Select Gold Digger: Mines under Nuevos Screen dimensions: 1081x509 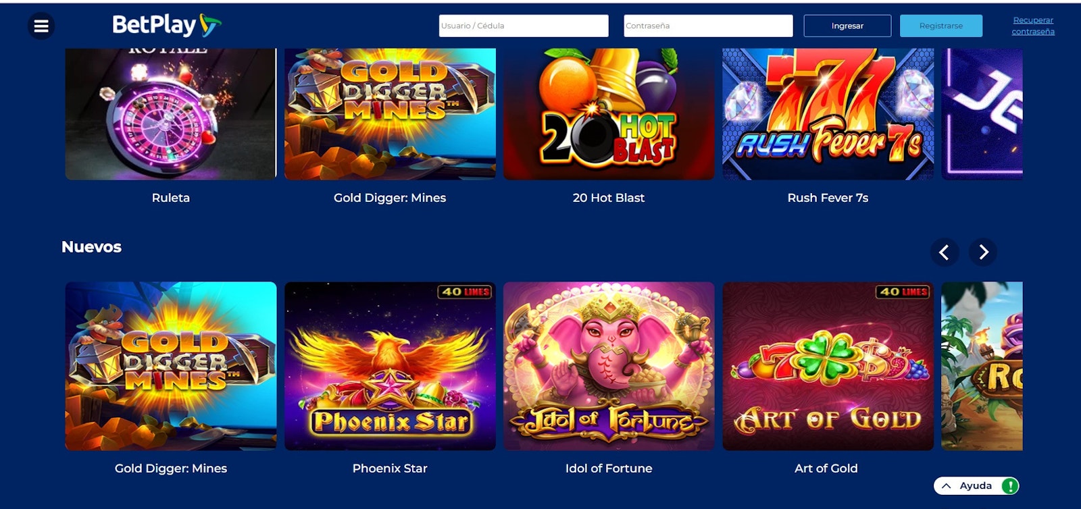click(x=171, y=366)
